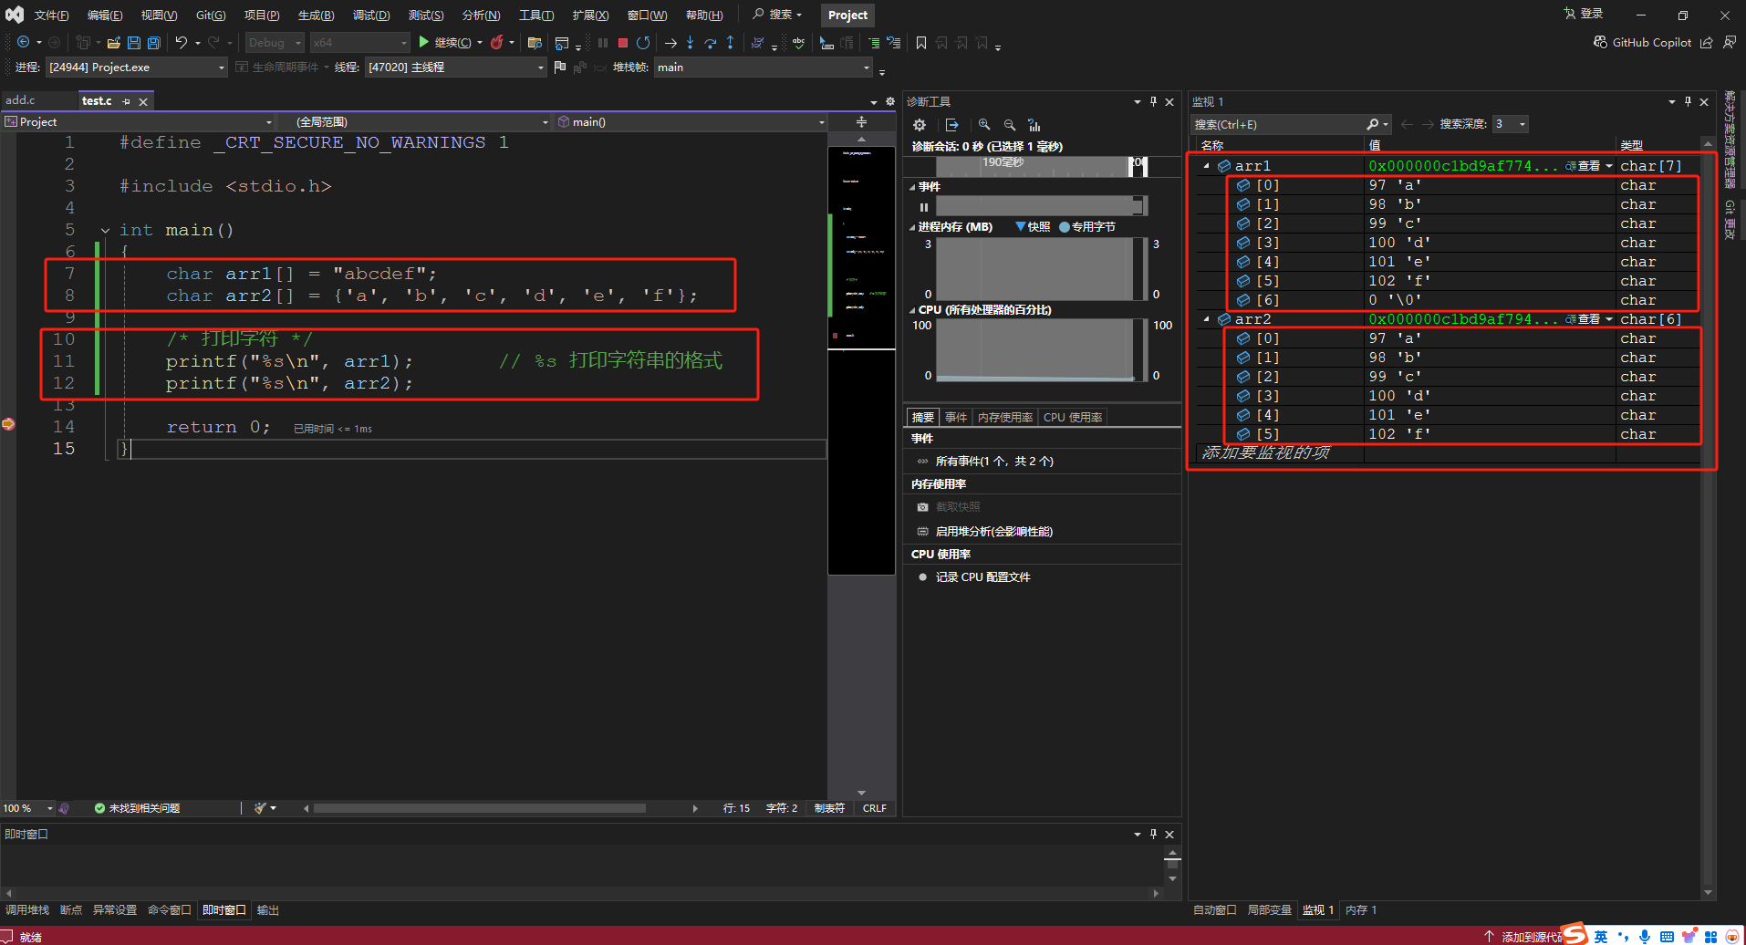Open diagnostic tools settings gear

pyautogui.click(x=920, y=125)
